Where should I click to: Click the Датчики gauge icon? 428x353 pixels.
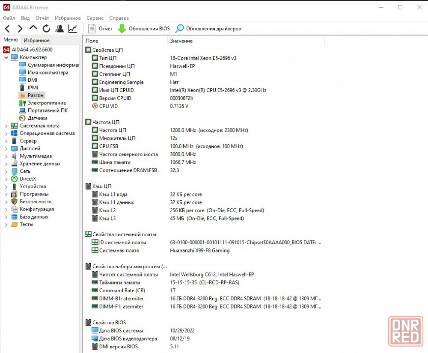22,118
